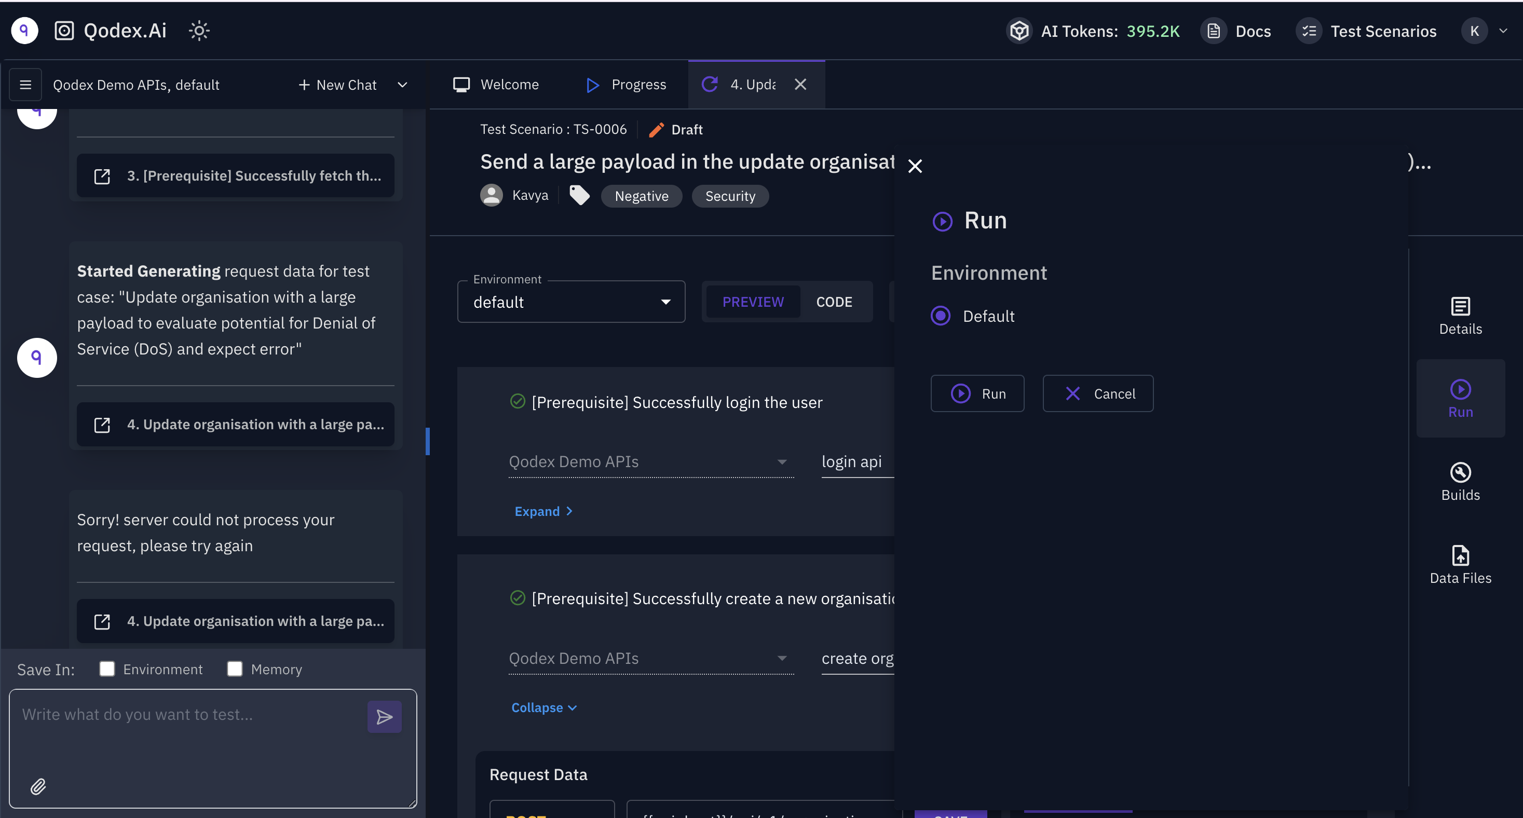Click the Welcome tab monitor icon
Viewport: 1523px width, 818px height.
(461, 85)
